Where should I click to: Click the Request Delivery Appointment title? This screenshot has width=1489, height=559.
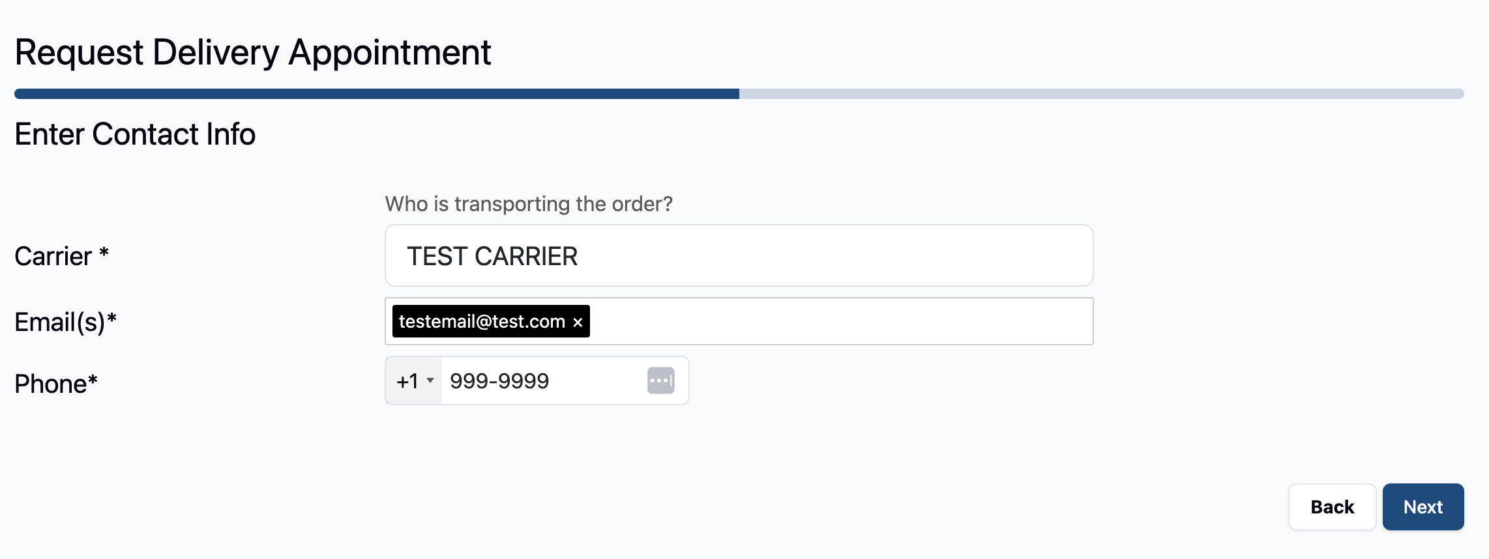point(252,52)
